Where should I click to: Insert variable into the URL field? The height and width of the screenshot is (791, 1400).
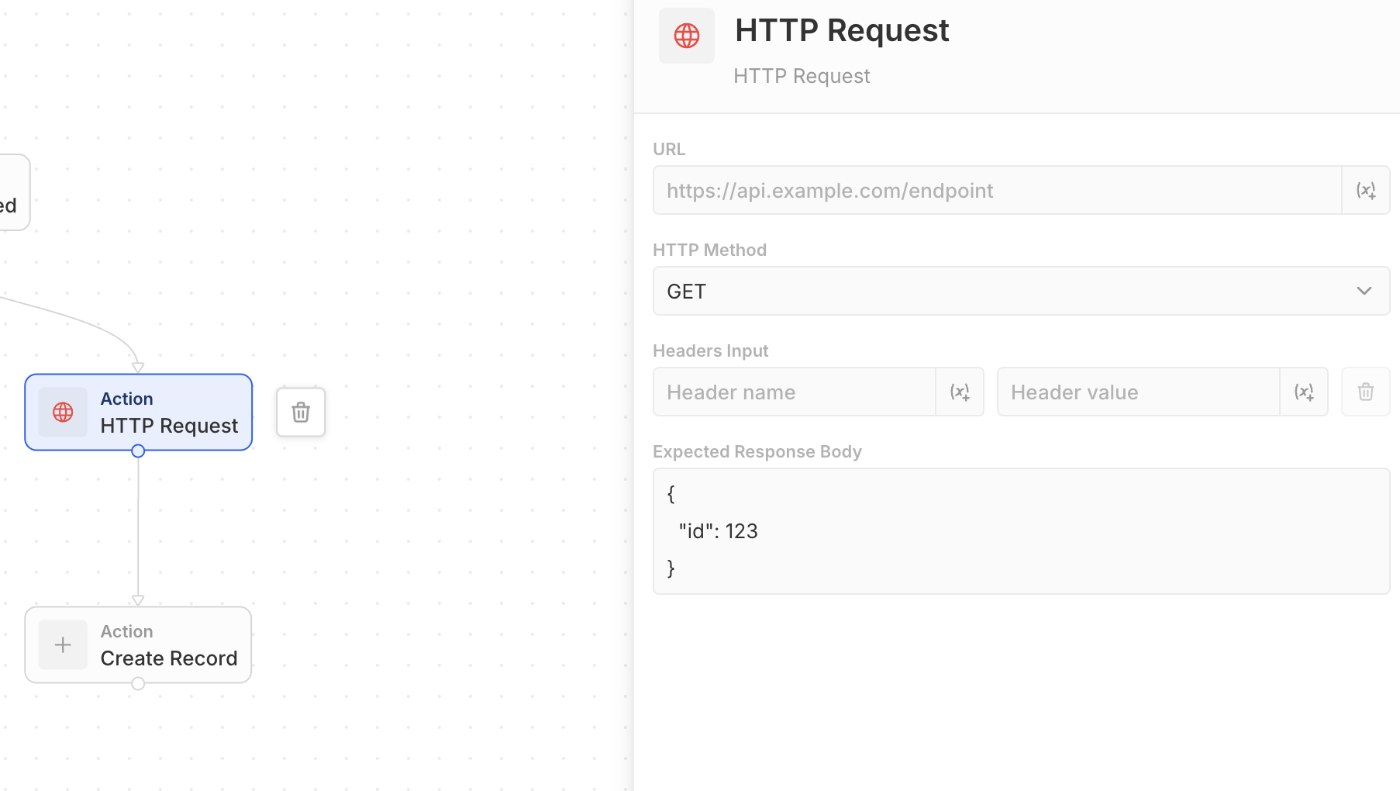(x=1365, y=190)
